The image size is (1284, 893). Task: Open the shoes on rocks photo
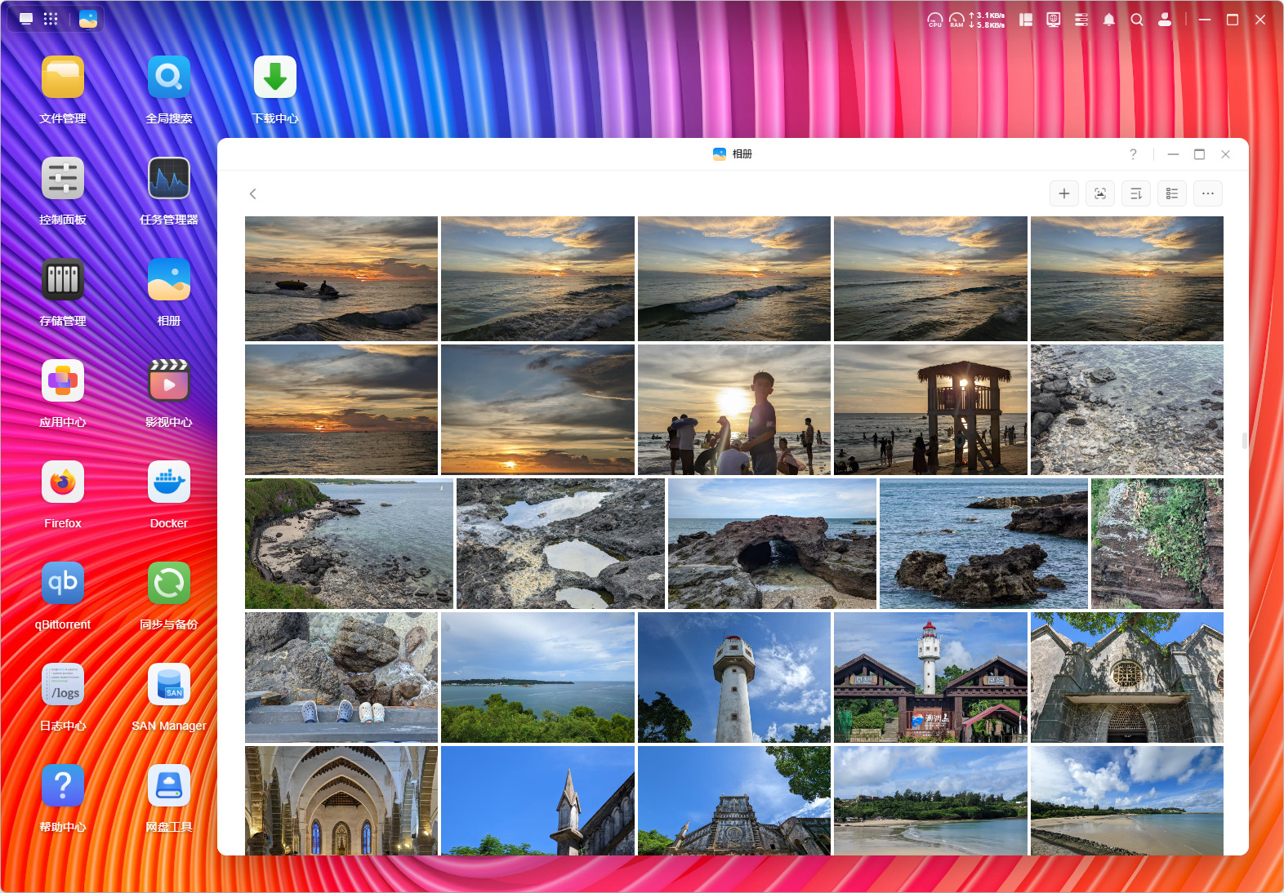pos(341,678)
